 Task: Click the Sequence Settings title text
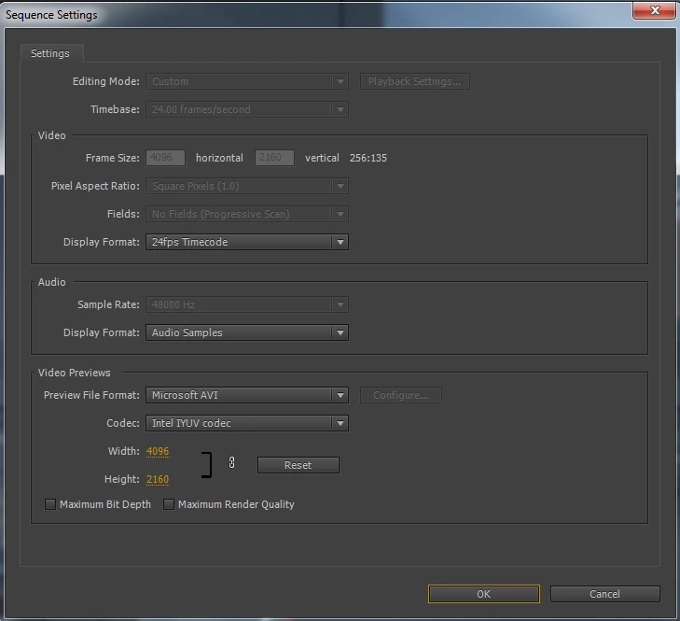click(51, 15)
